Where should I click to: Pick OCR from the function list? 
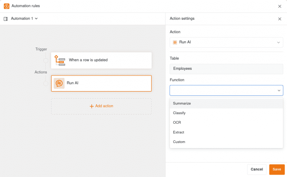(x=177, y=123)
